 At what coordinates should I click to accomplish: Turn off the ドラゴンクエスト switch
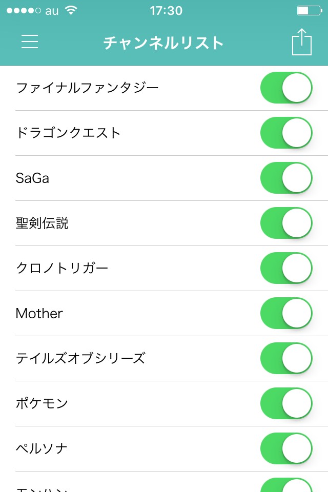286,133
